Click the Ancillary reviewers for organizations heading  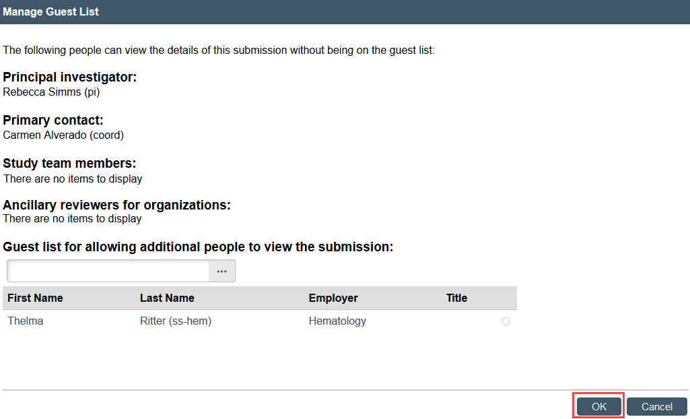(x=116, y=205)
